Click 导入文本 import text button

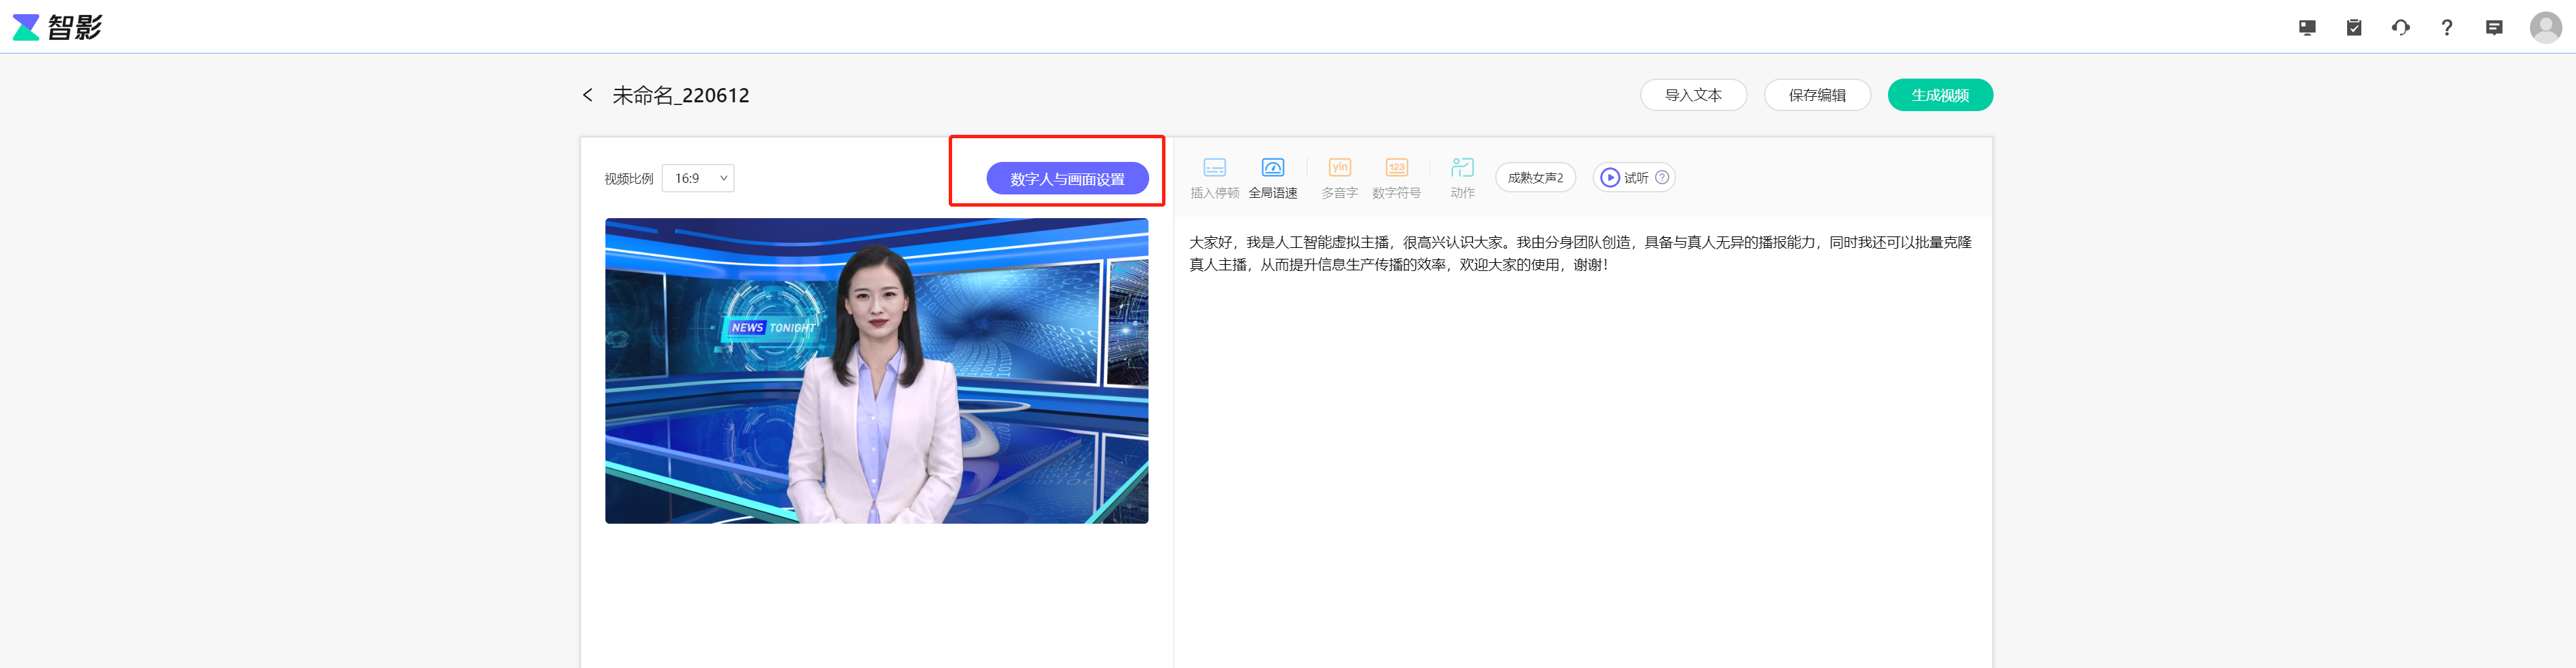click(x=1693, y=95)
